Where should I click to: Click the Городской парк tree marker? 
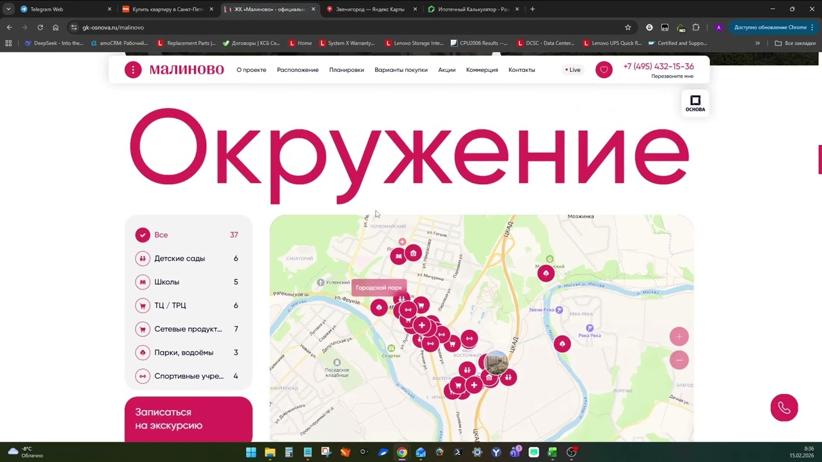click(379, 307)
